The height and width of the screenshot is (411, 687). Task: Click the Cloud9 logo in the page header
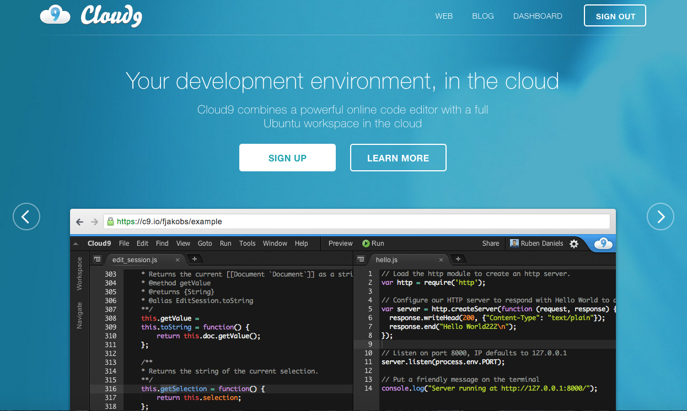coord(91,15)
